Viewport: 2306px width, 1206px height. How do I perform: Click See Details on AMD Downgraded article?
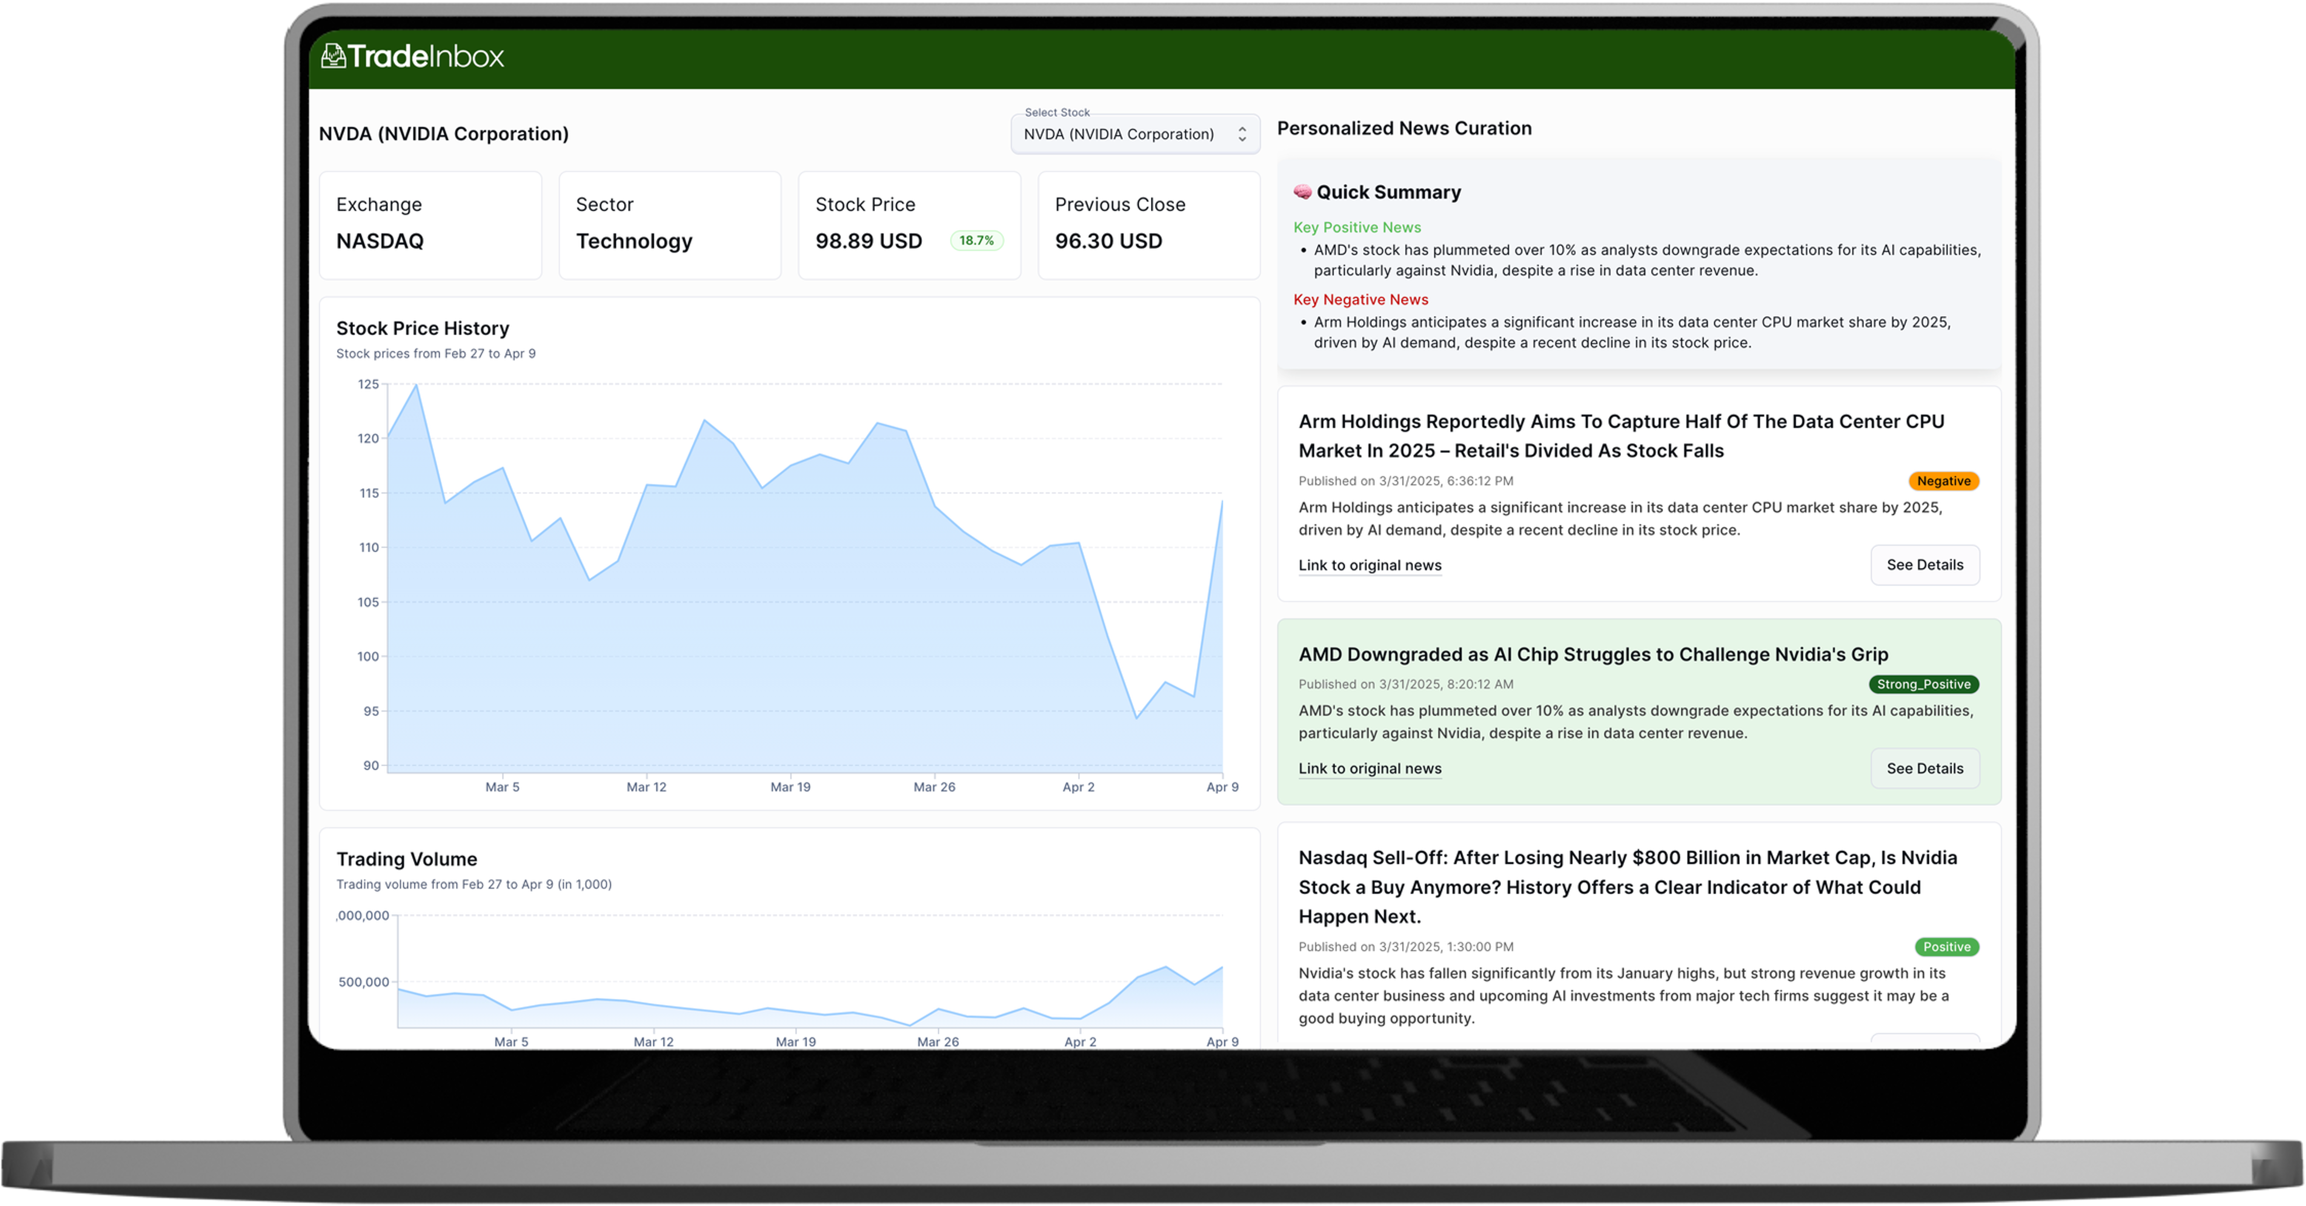1925,769
